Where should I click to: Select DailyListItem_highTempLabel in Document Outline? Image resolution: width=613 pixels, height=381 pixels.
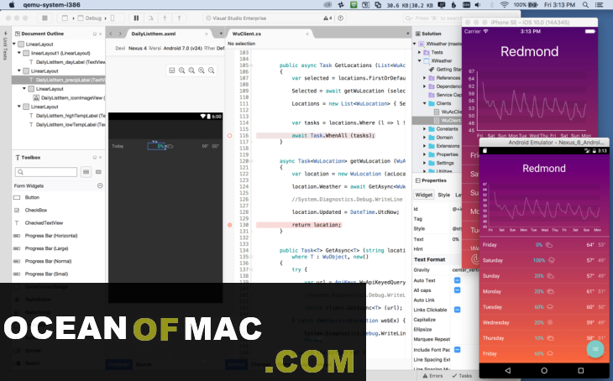click(x=71, y=116)
